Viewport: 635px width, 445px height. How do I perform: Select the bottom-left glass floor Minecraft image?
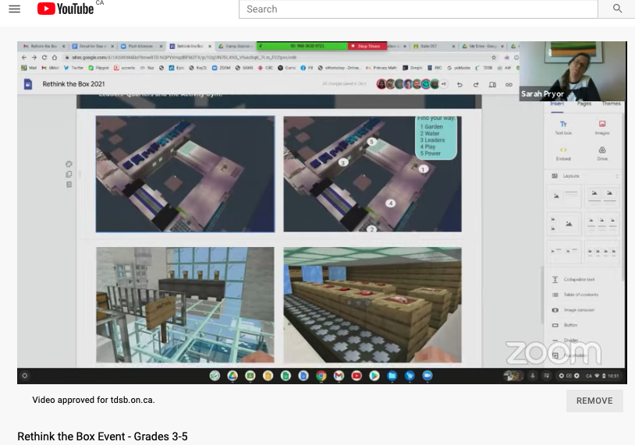click(x=185, y=305)
